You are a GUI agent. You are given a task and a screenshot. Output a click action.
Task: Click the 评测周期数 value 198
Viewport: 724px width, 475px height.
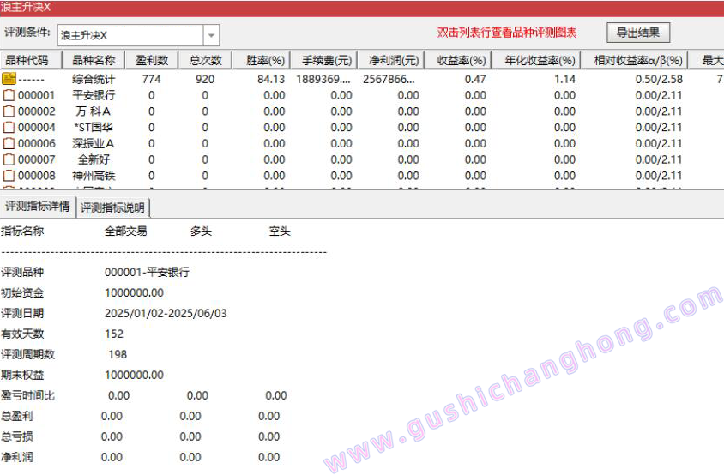click(x=118, y=354)
